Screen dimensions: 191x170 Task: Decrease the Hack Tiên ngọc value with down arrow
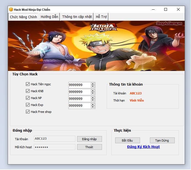tap(93, 86)
